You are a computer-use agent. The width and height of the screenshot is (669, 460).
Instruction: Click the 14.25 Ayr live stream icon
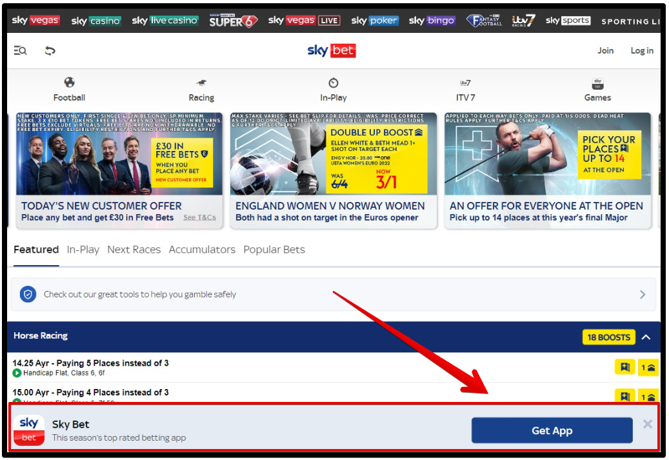click(17, 373)
